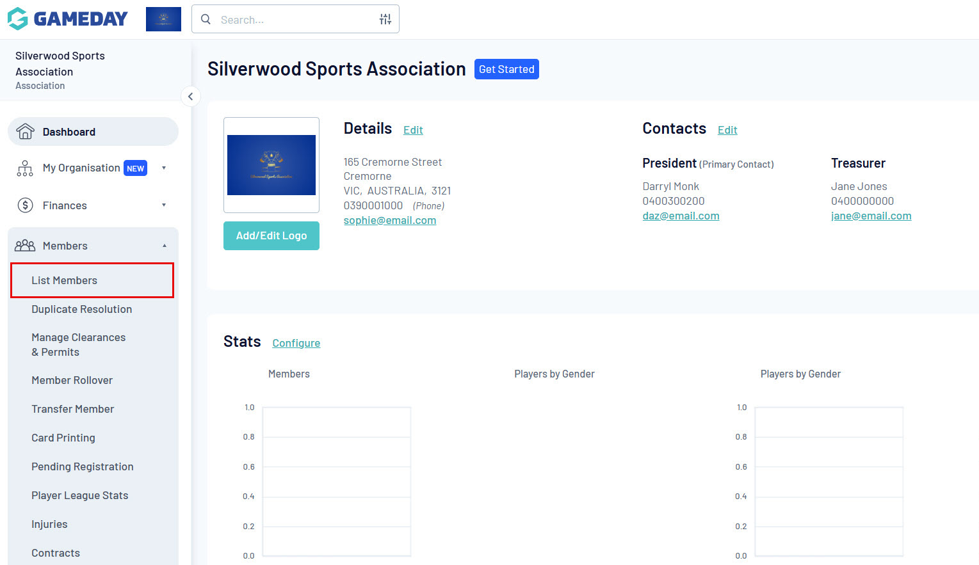Collapse the Members section arrow
The image size is (979, 565).
(x=165, y=246)
